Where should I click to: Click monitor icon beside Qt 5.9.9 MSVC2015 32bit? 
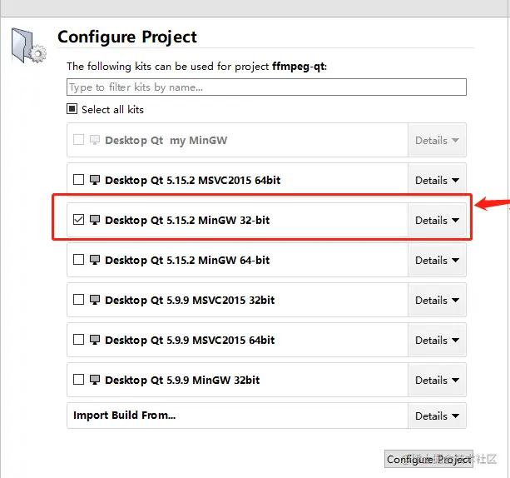click(95, 300)
